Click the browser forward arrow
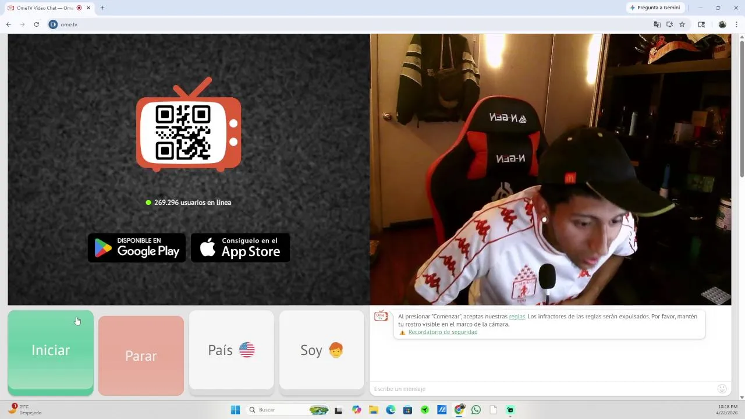Screen dimensions: 745x419 [x=22, y=24]
